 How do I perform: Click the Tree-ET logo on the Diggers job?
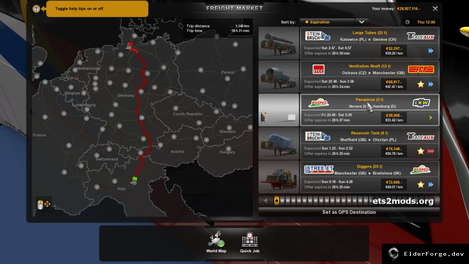click(x=319, y=170)
